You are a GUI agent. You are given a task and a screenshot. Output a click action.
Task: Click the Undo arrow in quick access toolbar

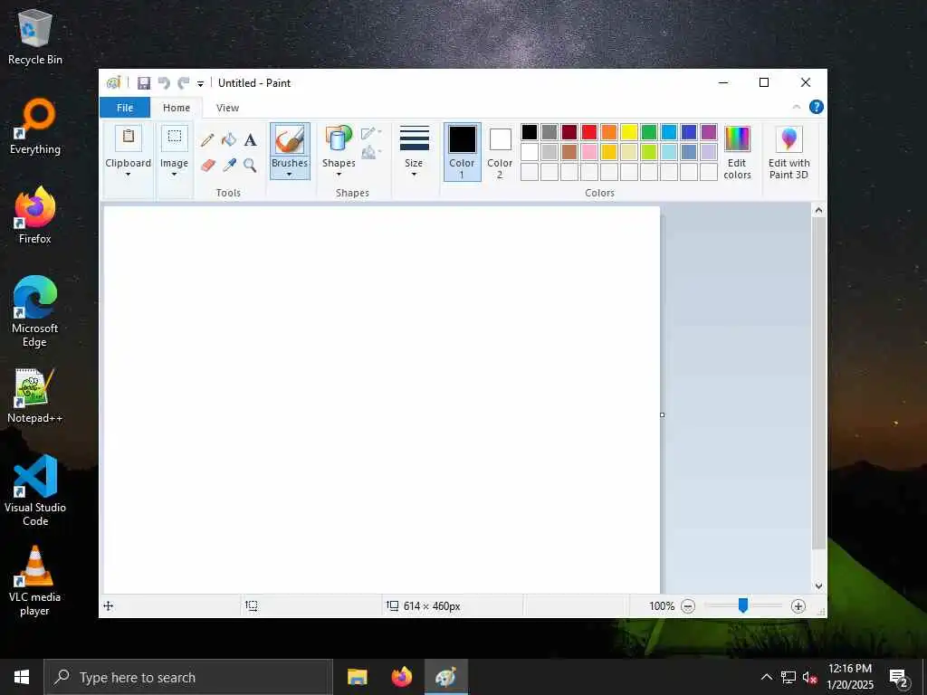(164, 83)
